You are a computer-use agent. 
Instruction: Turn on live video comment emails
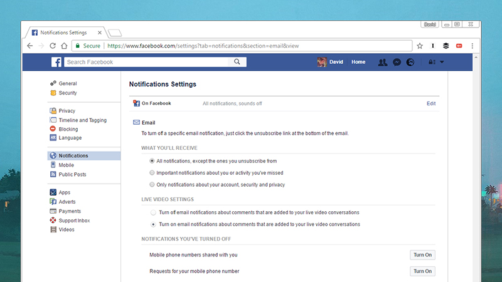(x=153, y=224)
